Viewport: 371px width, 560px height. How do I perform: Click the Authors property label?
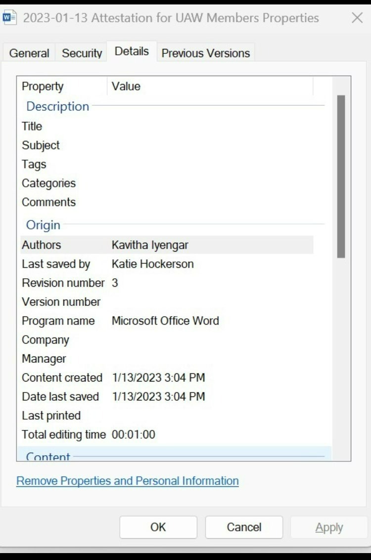pyautogui.click(x=42, y=245)
